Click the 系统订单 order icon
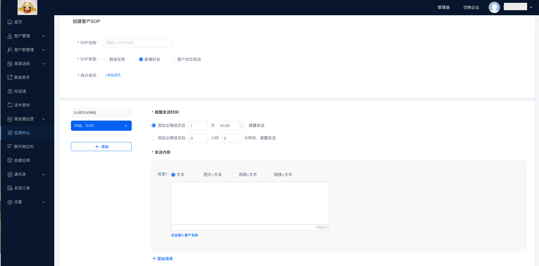This screenshot has height=266, width=539. coord(10,188)
